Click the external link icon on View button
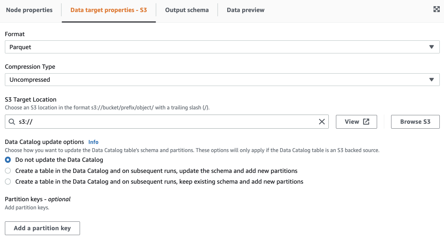Screen dimensions: 444x239 366,122
